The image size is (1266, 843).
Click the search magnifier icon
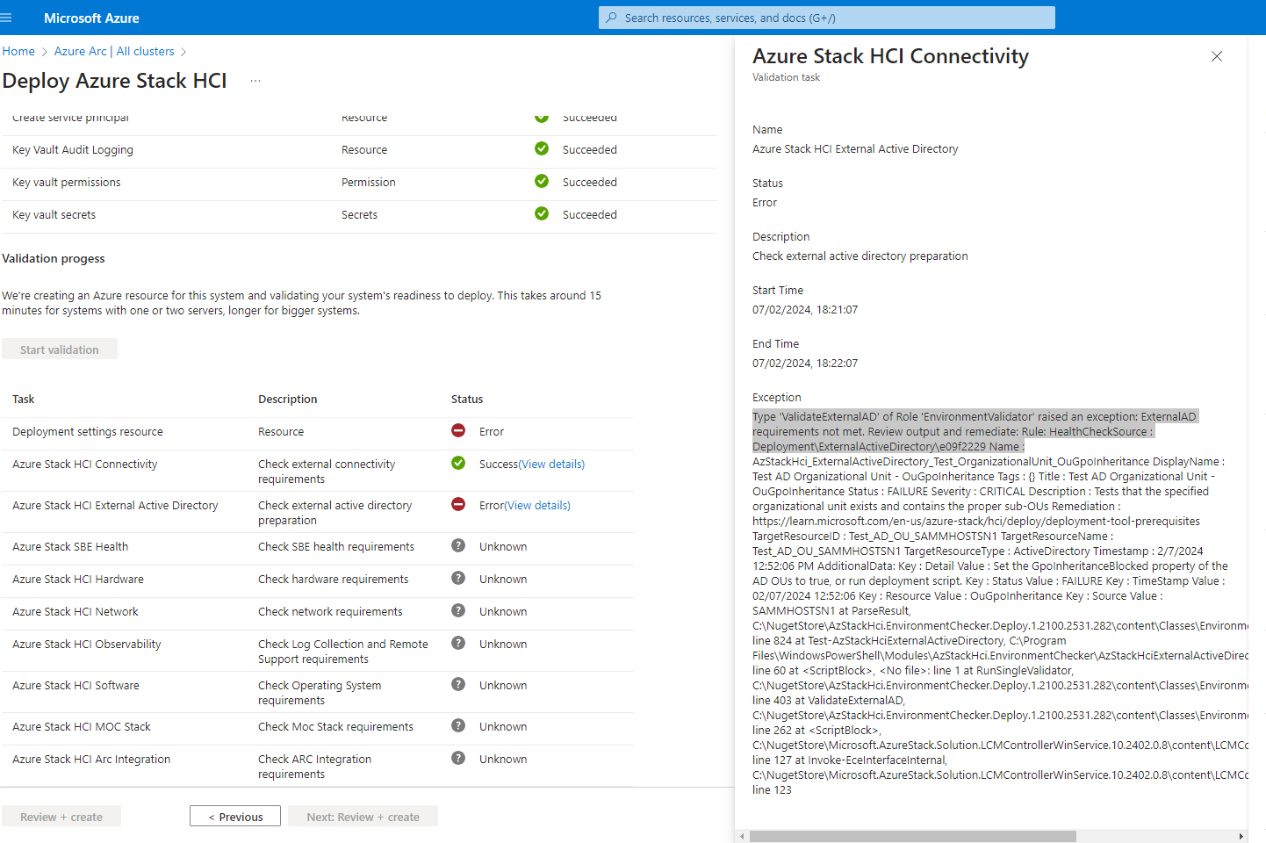pos(612,18)
